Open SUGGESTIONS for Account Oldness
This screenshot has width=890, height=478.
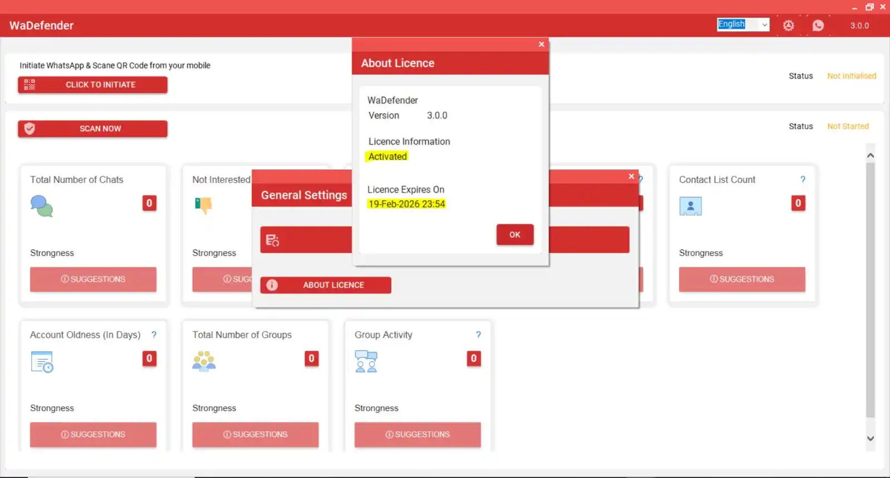pos(93,435)
